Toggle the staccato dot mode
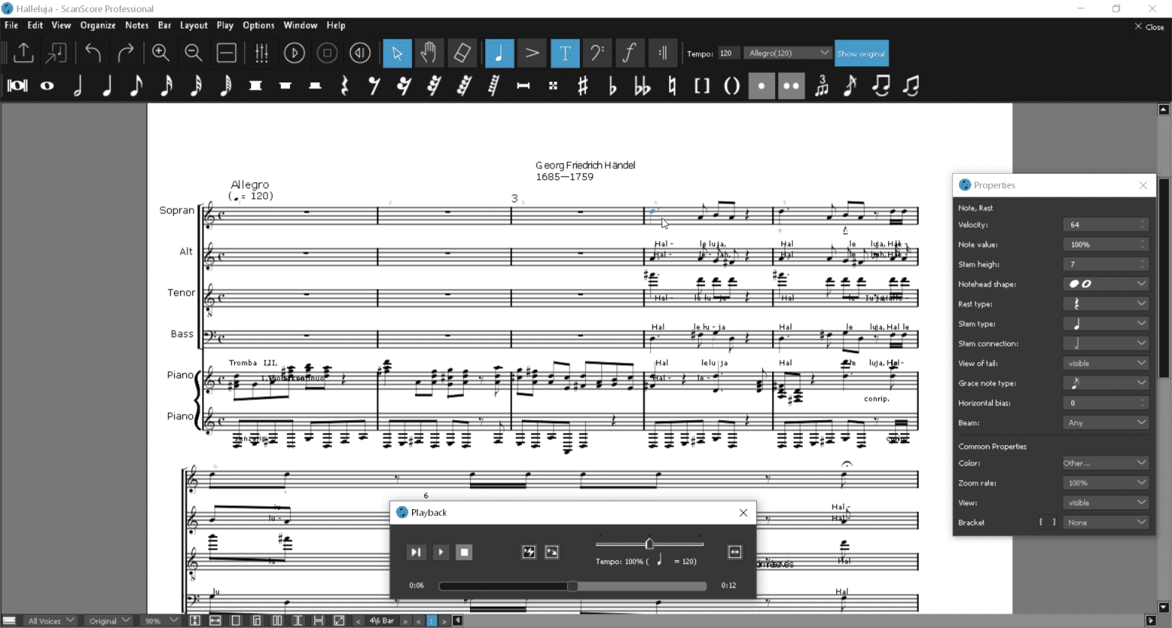This screenshot has width=1172, height=628. tap(761, 86)
